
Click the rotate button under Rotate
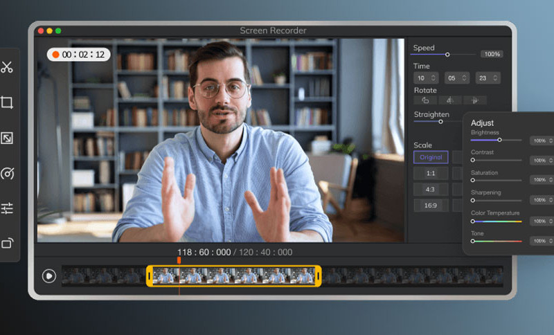point(425,100)
